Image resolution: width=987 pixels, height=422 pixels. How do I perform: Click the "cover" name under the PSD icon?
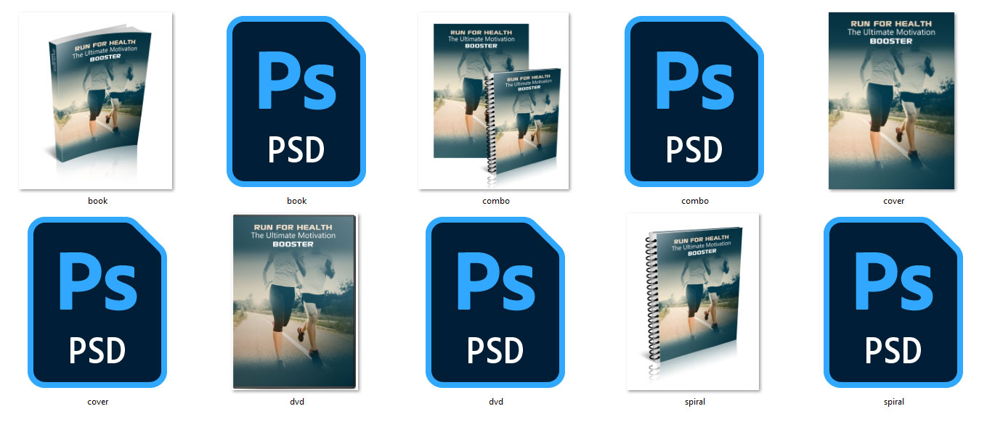pyautogui.click(x=97, y=402)
